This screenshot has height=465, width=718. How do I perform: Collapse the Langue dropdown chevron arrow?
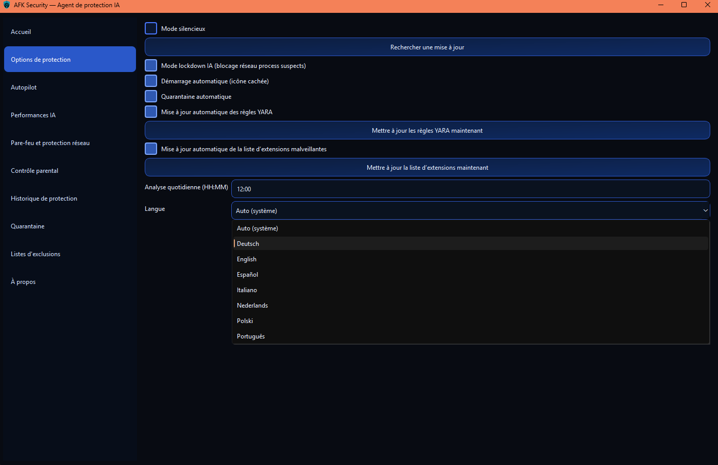705,210
